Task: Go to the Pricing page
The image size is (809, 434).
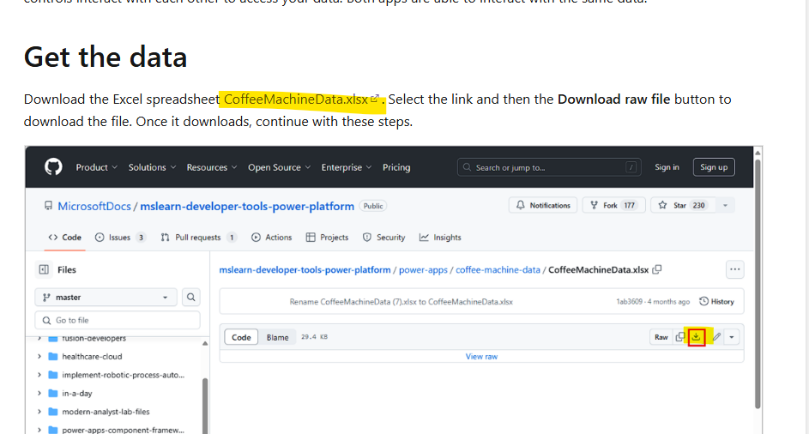Action: click(x=396, y=167)
